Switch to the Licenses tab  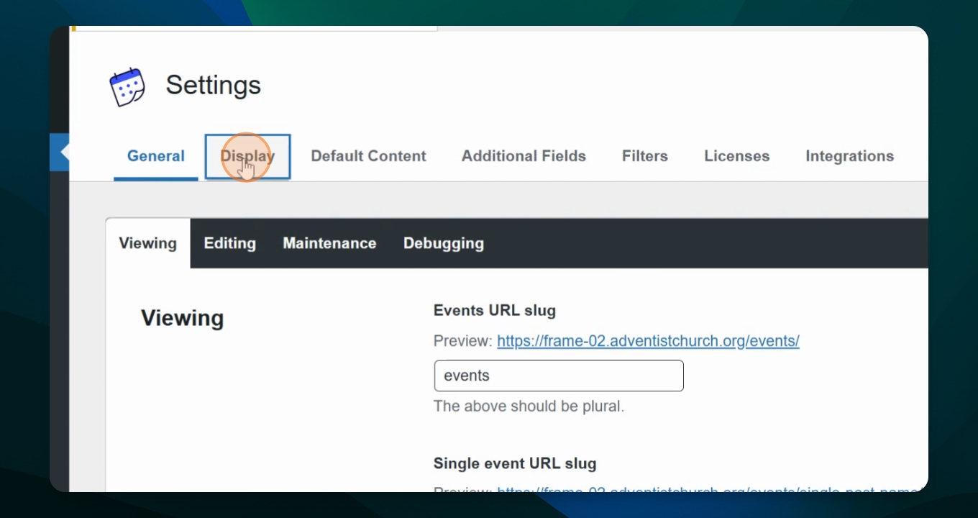coord(736,156)
